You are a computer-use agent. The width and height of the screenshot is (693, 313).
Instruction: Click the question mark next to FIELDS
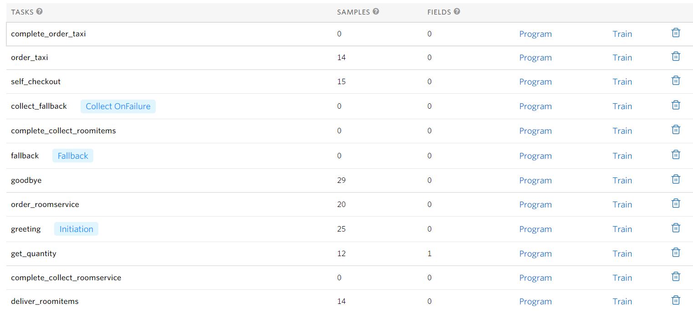click(x=457, y=11)
